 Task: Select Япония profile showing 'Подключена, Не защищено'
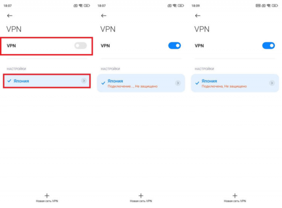click(235, 83)
